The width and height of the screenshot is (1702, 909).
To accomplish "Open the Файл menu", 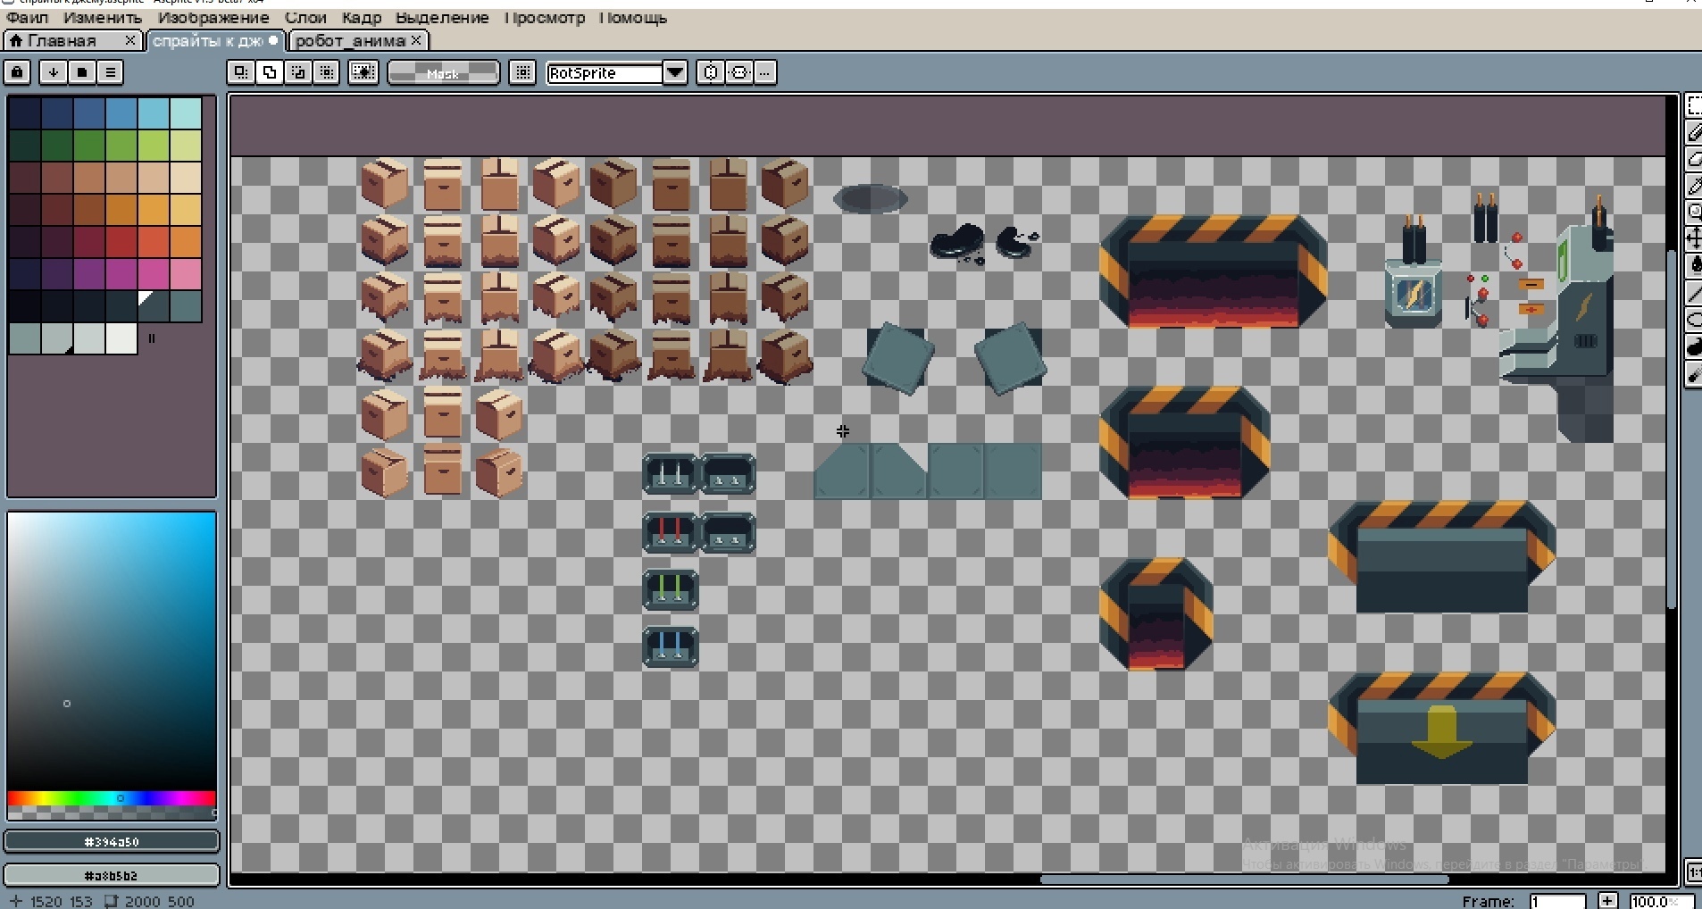I will pyautogui.click(x=28, y=18).
